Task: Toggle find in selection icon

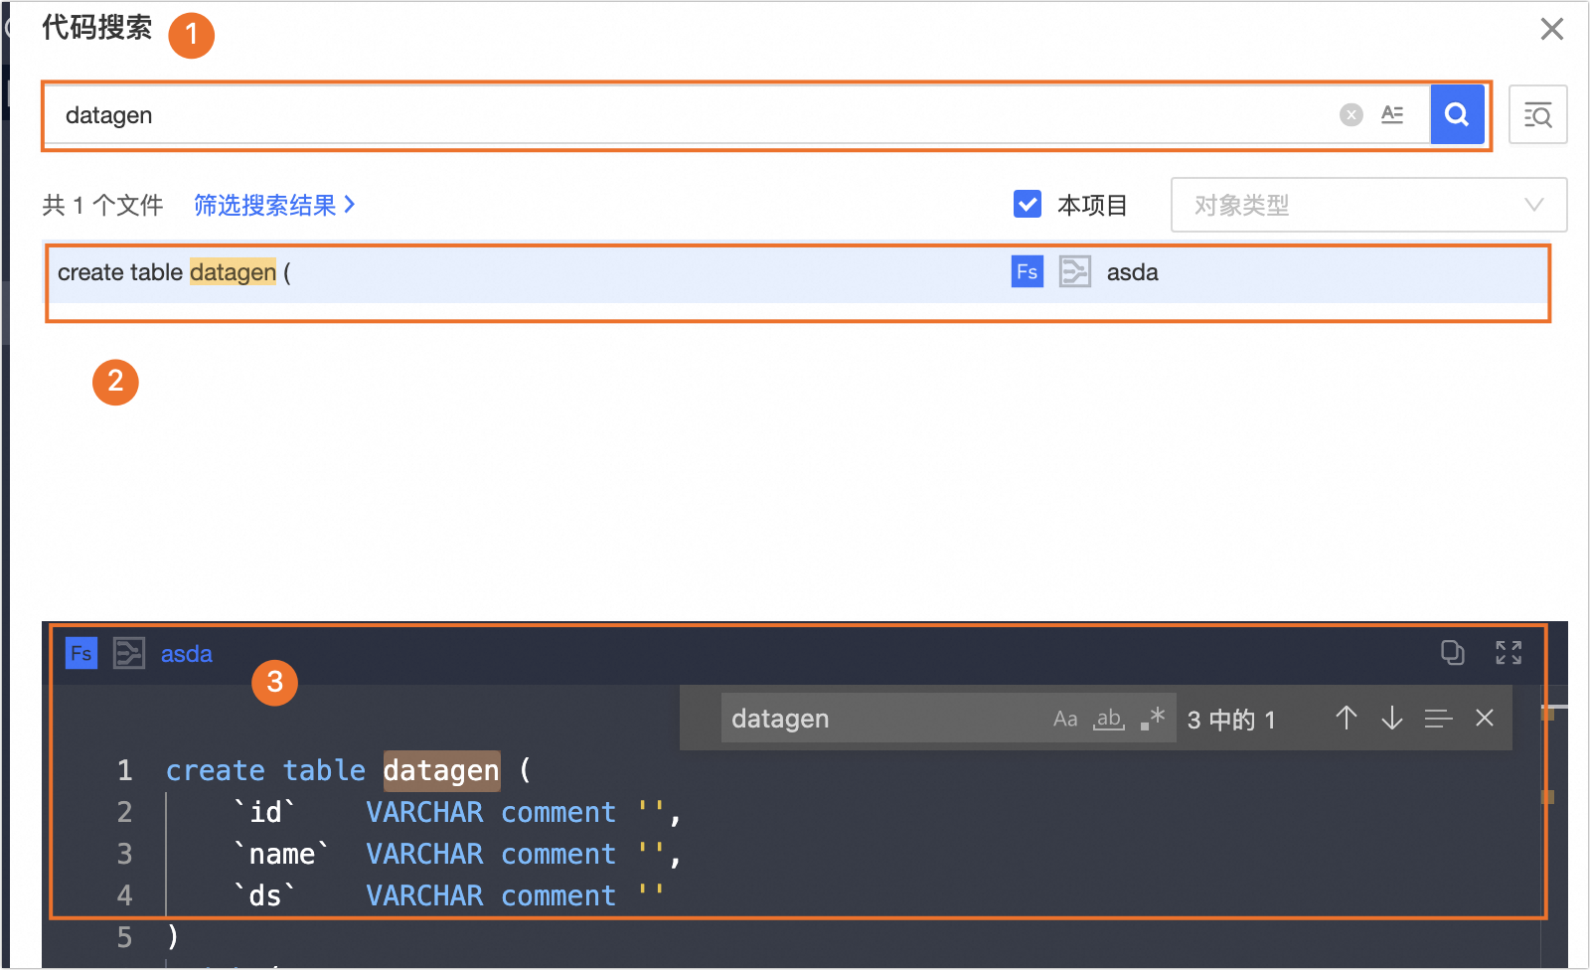Action: (x=1438, y=719)
